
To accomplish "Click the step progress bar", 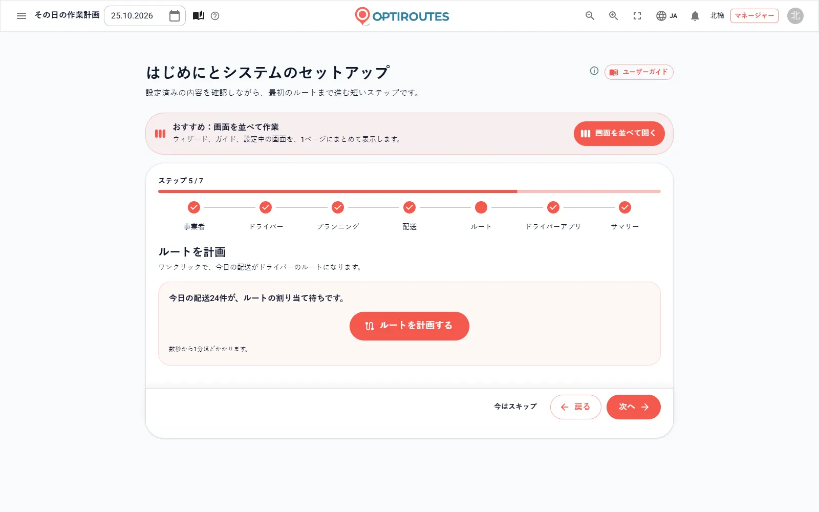I will (x=409, y=191).
